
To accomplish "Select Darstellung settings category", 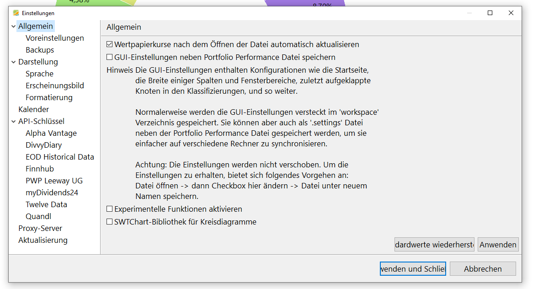I will tap(38, 62).
